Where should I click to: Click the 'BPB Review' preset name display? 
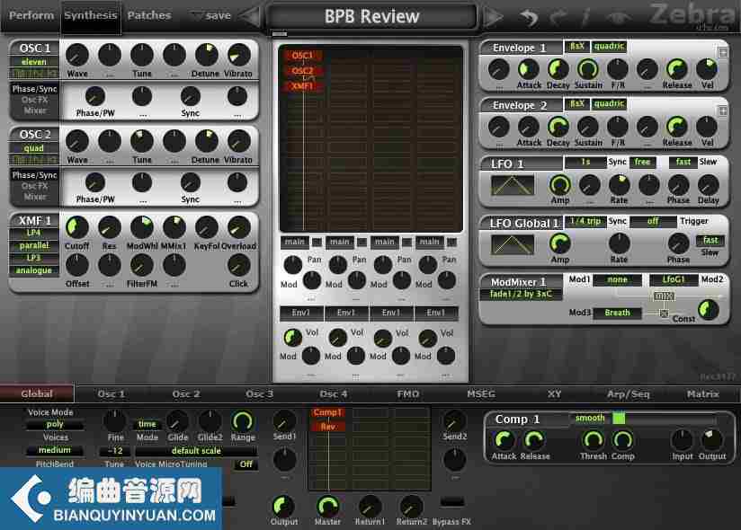[x=372, y=16]
